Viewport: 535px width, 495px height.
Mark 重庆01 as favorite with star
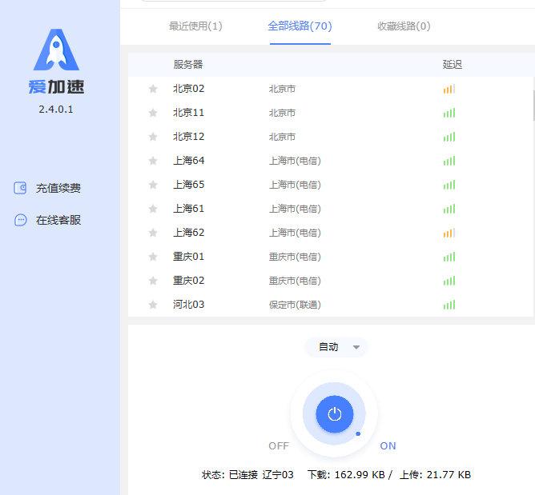(x=153, y=257)
